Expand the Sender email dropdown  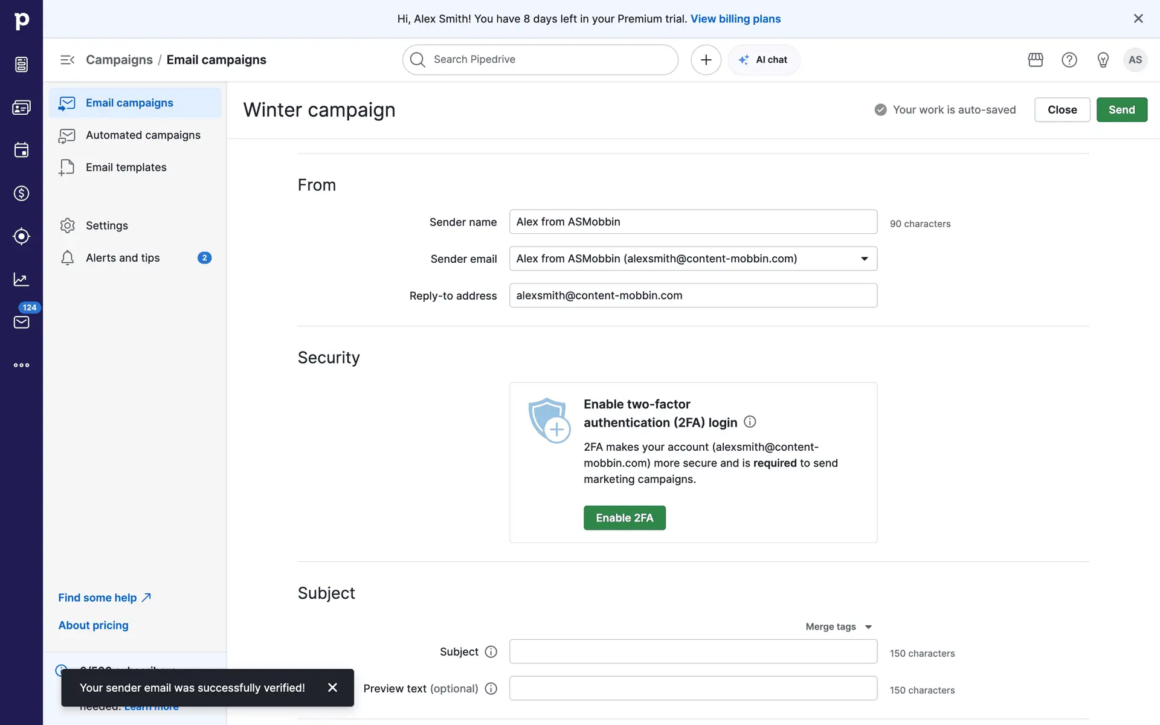(865, 259)
